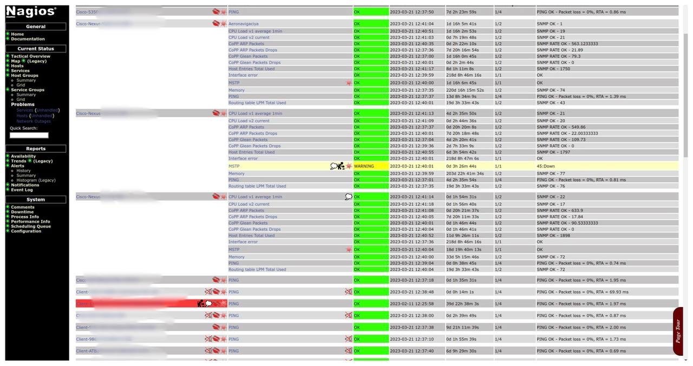Open Alerts Histogram (Legacy)
693x366 pixels.
click(36, 181)
